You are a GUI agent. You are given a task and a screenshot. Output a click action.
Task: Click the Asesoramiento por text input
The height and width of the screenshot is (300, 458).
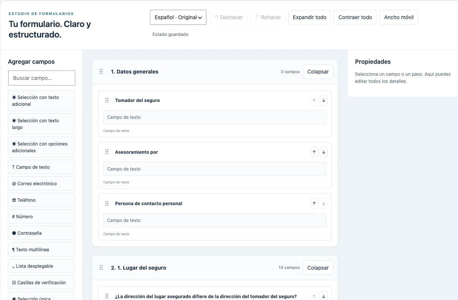coord(215,169)
